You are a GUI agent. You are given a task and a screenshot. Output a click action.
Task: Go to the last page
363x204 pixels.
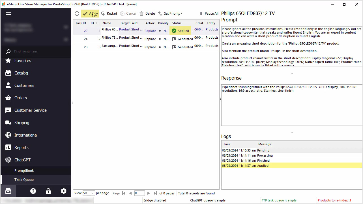pyautogui.click(x=155, y=193)
